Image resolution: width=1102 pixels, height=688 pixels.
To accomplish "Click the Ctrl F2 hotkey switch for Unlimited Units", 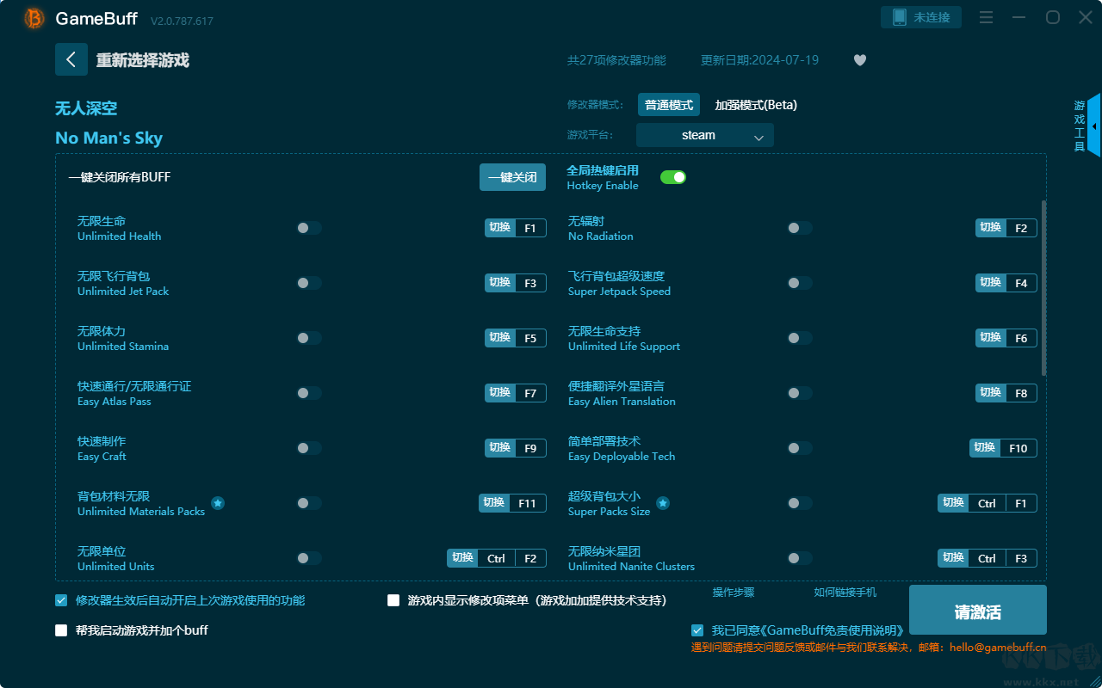I will pos(497,558).
